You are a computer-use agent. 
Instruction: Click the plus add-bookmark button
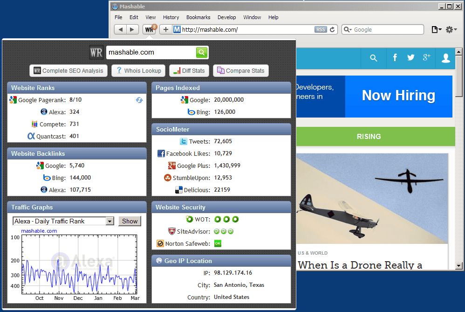tap(166, 29)
